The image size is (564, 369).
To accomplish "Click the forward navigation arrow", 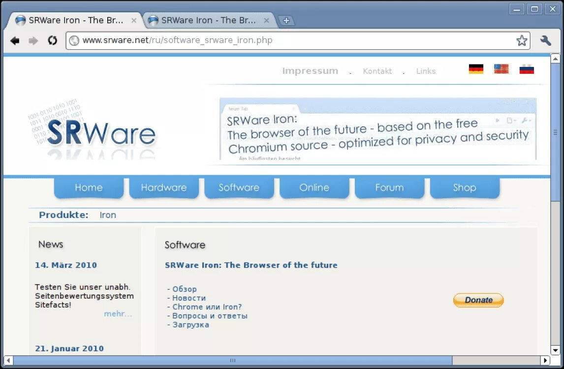I will [x=33, y=41].
